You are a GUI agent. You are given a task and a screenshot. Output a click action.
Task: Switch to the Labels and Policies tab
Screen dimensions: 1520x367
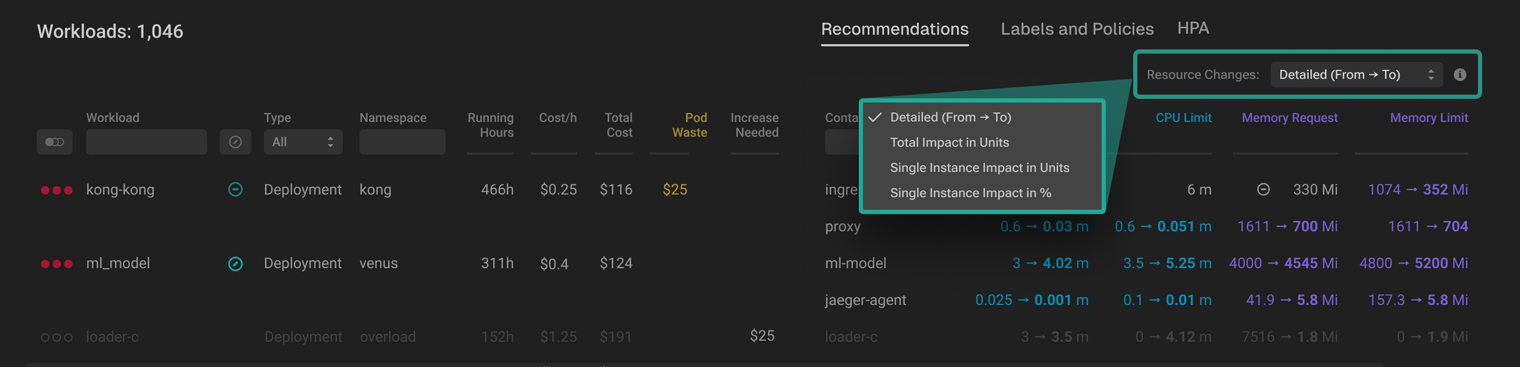[1077, 29]
